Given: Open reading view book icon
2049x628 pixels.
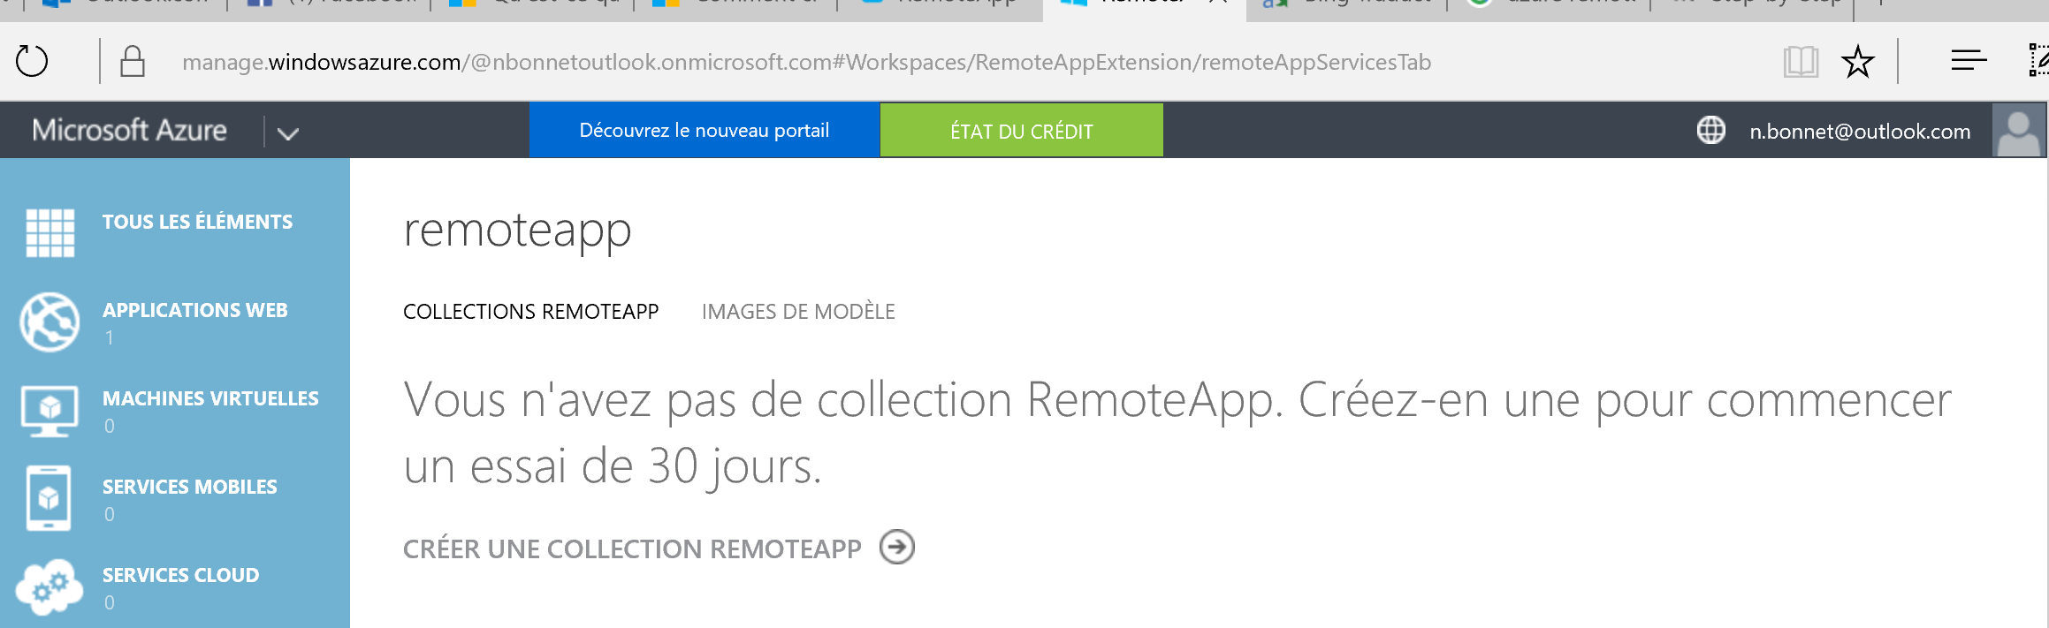Looking at the screenshot, I should [x=1800, y=62].
